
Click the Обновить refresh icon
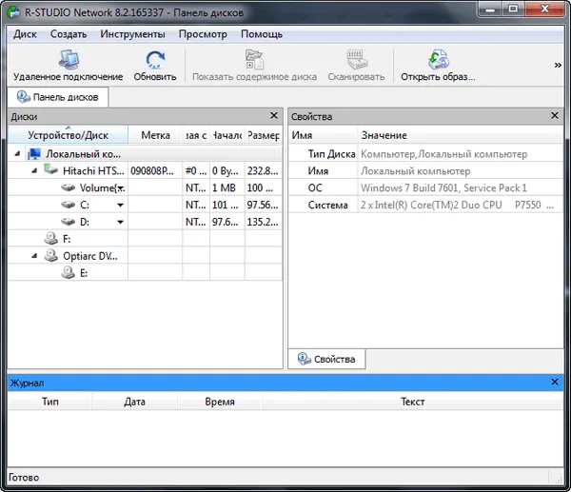click(155, 60)
